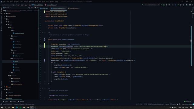
Task: Expand the .idea folder arrow
Action: [5, 13]
